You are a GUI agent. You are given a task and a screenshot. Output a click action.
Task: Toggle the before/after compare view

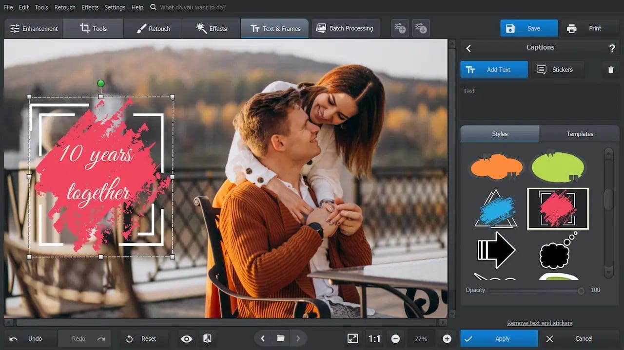click(207, 339)
